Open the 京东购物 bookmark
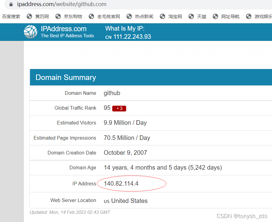Viewport: 272px width, 222px height. tap(73, 16)
